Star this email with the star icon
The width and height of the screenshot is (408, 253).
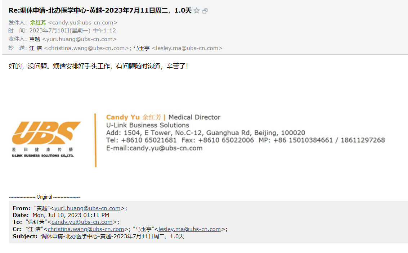tap(197, 11)
